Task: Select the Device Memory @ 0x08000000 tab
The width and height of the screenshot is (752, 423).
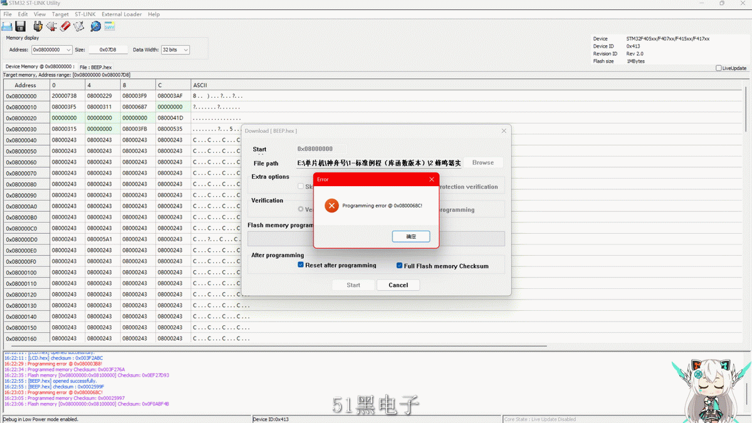Action: pos(39,66)
